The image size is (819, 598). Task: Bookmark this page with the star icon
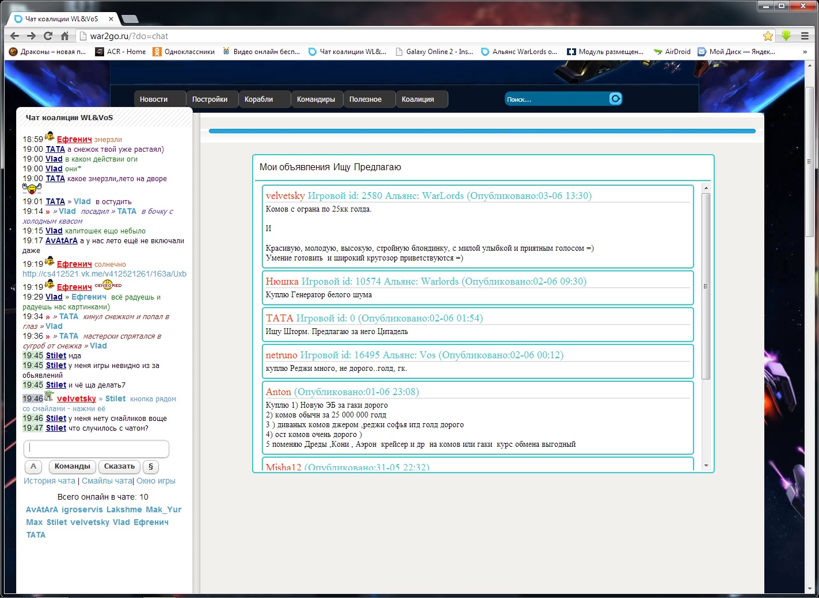pos(768,36)
